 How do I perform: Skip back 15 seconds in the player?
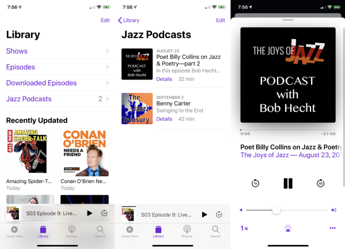255,183
